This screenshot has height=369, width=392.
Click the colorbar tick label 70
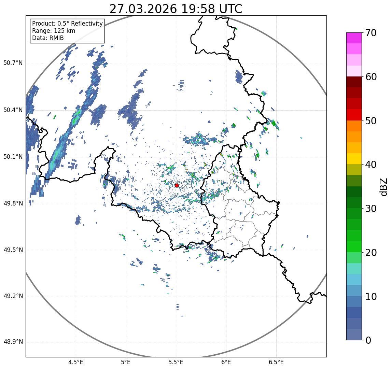(371, 33)
